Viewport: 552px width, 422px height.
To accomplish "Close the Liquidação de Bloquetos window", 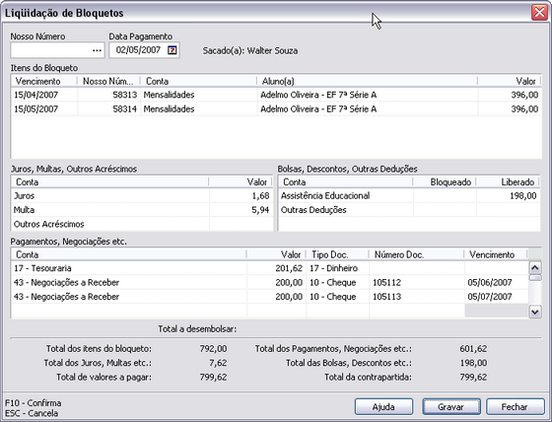I will pos(539,13).
